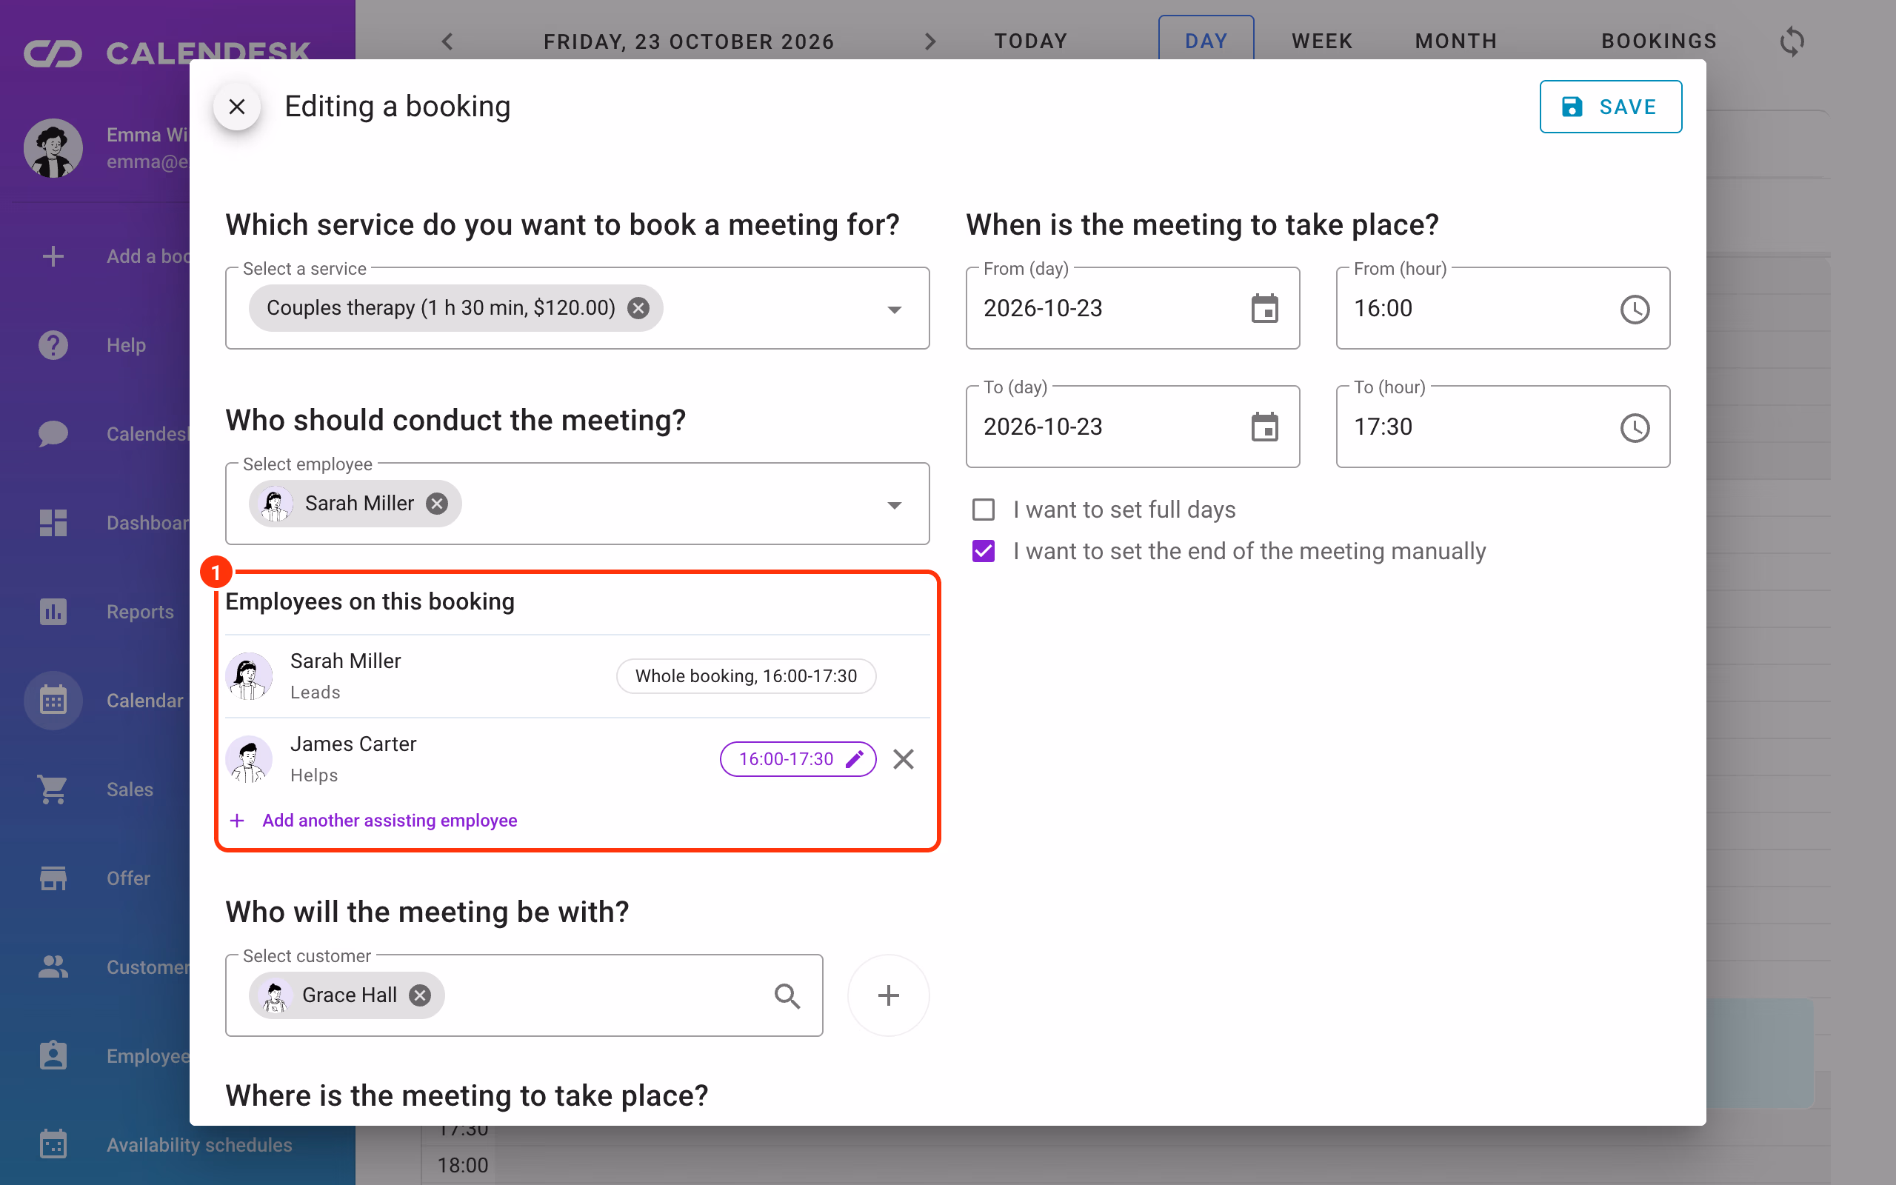This screenshot has width=1896, height=1185.
Task: Switch to WEEK view tab
Action: [x=1322, y=41]
